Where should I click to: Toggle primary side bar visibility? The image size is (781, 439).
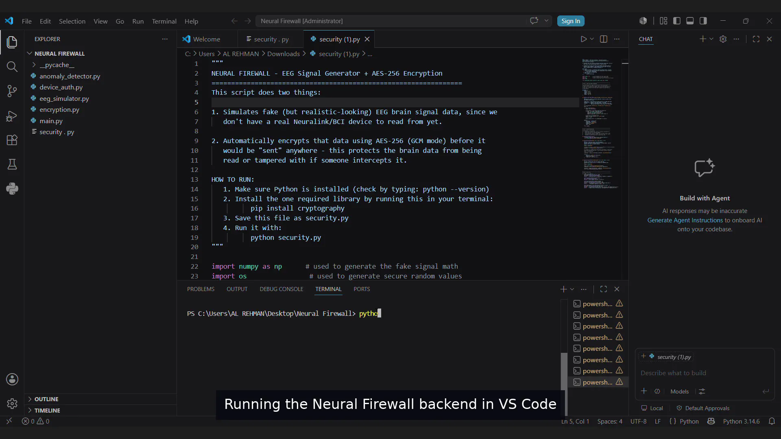coord(677,21)
